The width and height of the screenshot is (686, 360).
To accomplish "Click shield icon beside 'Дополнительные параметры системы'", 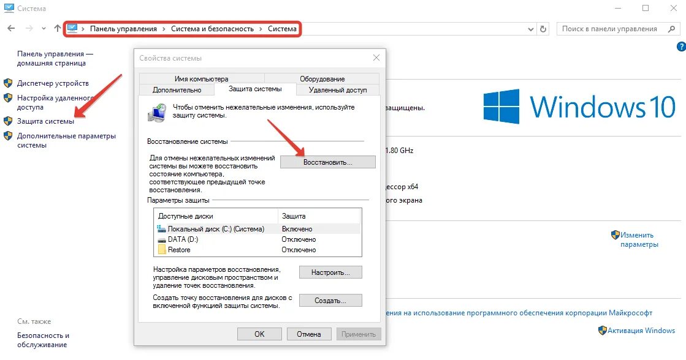I will pos(8,136).
